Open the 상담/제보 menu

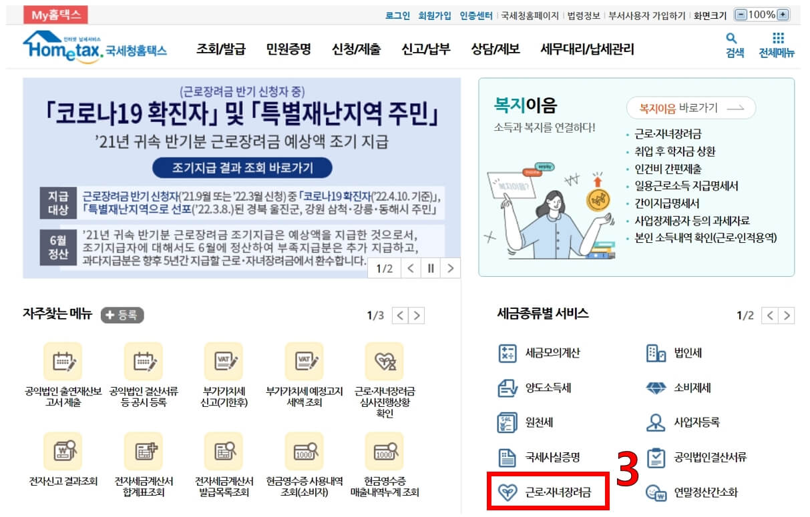(x=495, y=49)
